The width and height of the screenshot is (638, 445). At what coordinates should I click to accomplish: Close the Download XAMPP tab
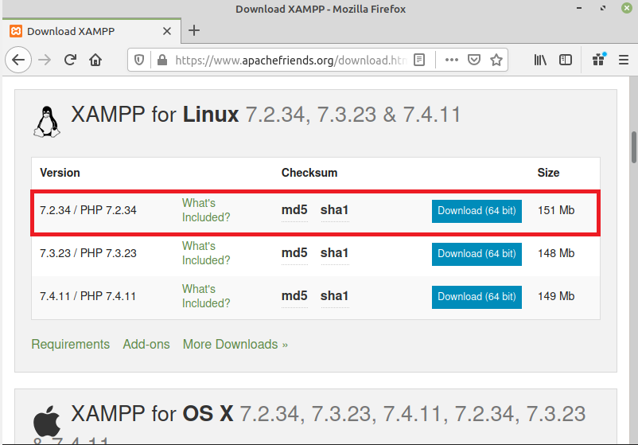click(x=169, y=31)
